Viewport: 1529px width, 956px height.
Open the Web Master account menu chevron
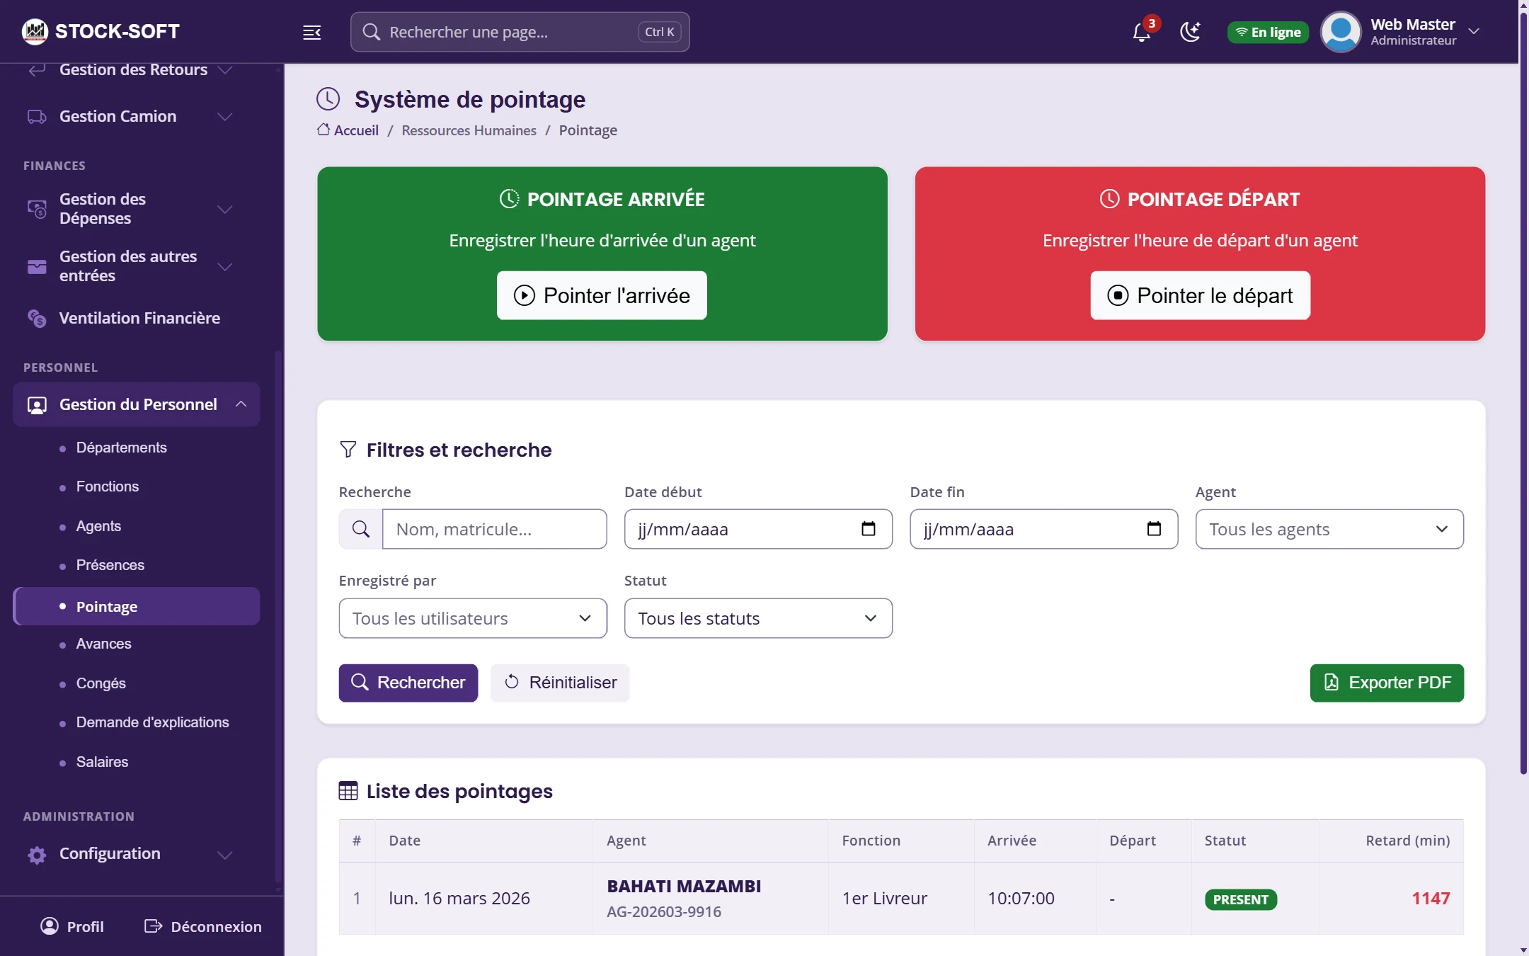(1474, 31)
